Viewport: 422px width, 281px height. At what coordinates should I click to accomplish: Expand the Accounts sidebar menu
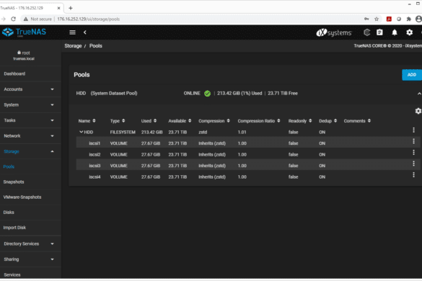(29, 89)
